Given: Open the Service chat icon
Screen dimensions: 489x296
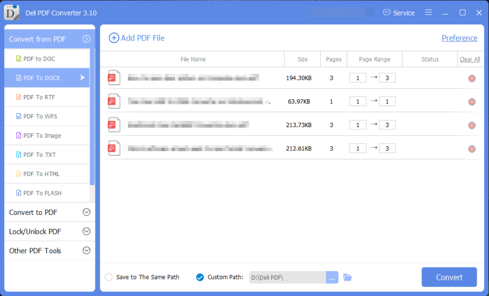Looking at the screenshot, I should [387, 13].
